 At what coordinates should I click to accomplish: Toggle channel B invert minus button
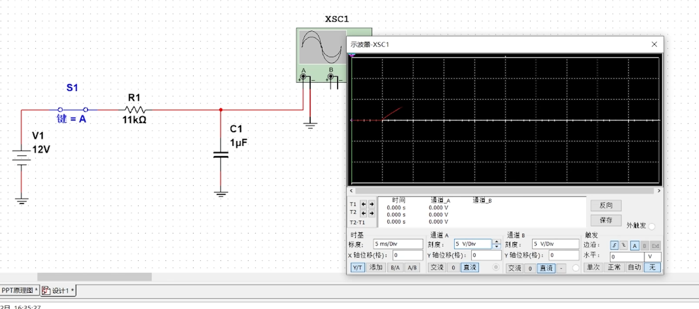[561, 268]
